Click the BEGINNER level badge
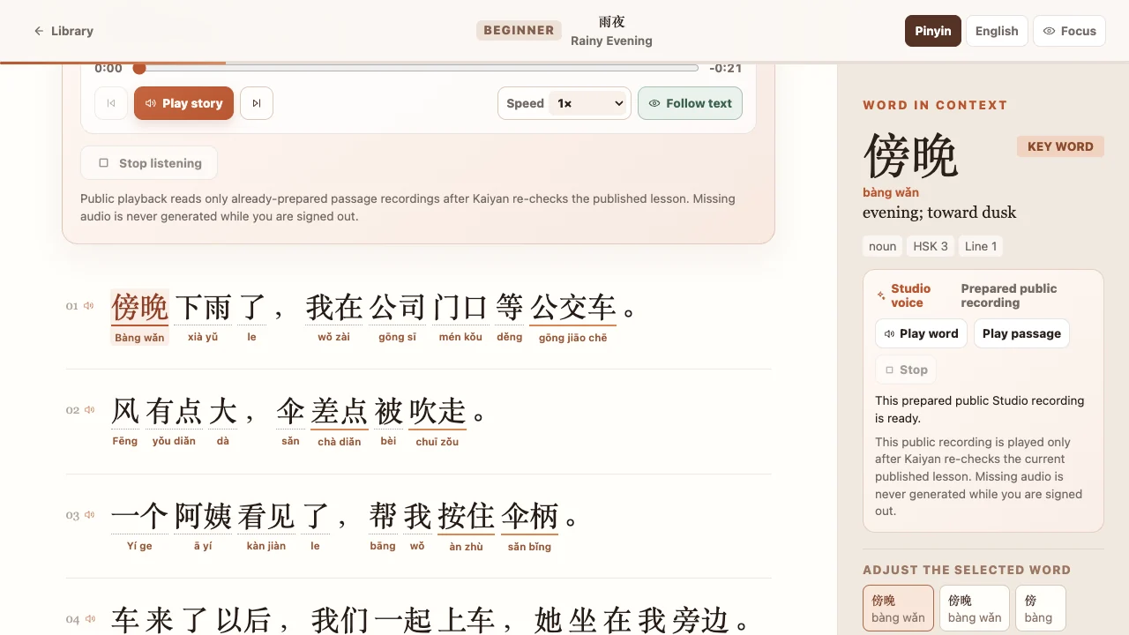Screen dimensions: 1129x635 (519, 30)
